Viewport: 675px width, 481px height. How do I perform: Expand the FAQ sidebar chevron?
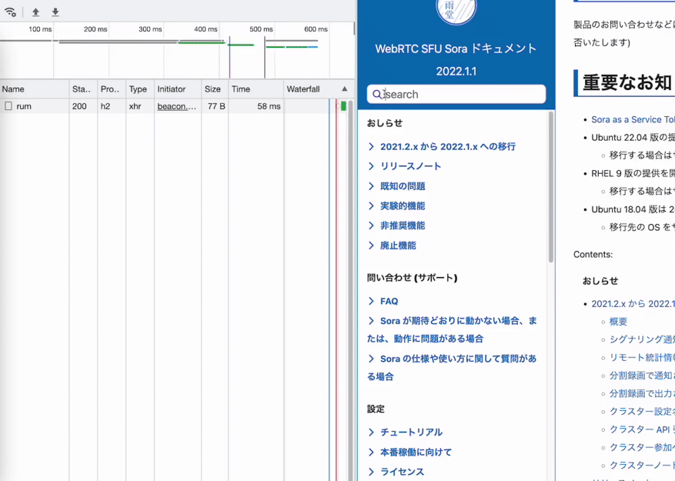pyautogui.click(x=371, y=301)
